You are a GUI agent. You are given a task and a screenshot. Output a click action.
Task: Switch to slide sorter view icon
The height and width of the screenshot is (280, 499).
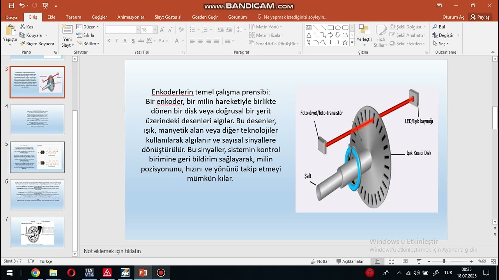pos(391,261)
